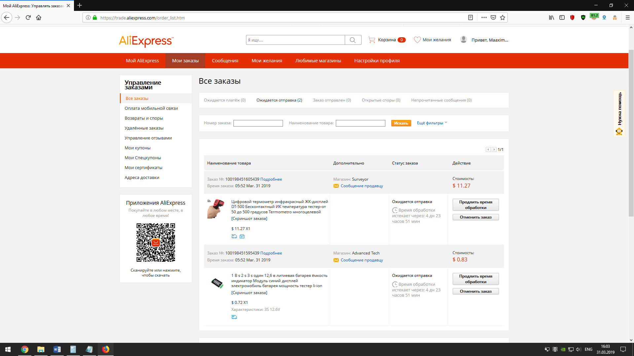Filter by 'Заказ отправлен (0)'
634x356 pixels.
(x=332, y=100)
